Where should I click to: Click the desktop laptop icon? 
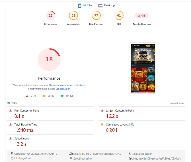point(100,6)
